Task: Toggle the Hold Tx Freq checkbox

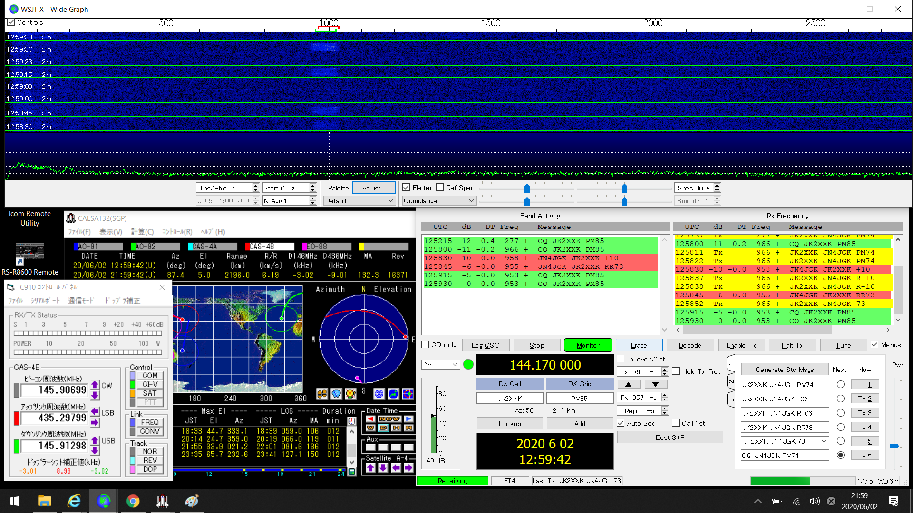Action: [676, 371]
